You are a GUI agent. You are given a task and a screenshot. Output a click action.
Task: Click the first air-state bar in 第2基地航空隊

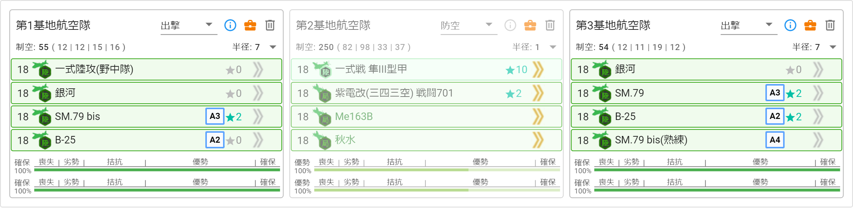point(437,170)
